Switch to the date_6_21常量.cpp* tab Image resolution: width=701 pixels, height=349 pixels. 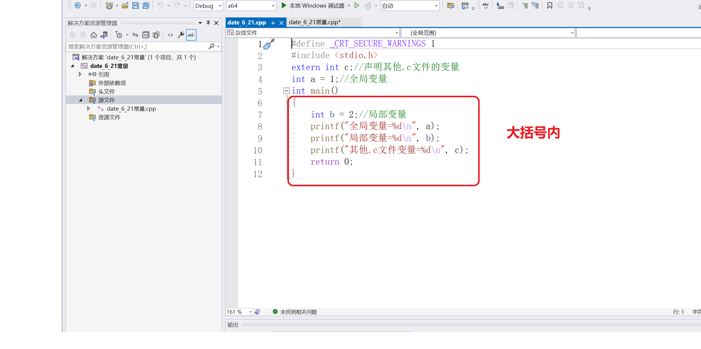pos(314,22)
